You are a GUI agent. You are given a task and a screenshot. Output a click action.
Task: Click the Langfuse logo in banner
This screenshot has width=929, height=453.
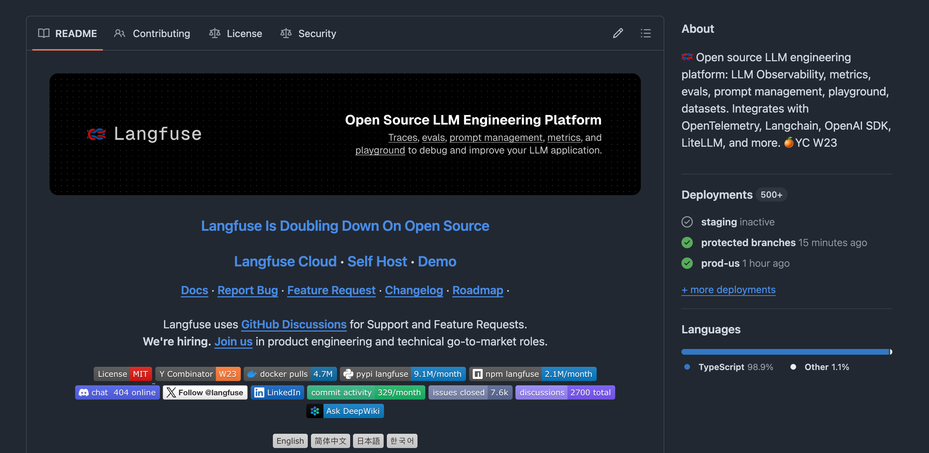145,134
